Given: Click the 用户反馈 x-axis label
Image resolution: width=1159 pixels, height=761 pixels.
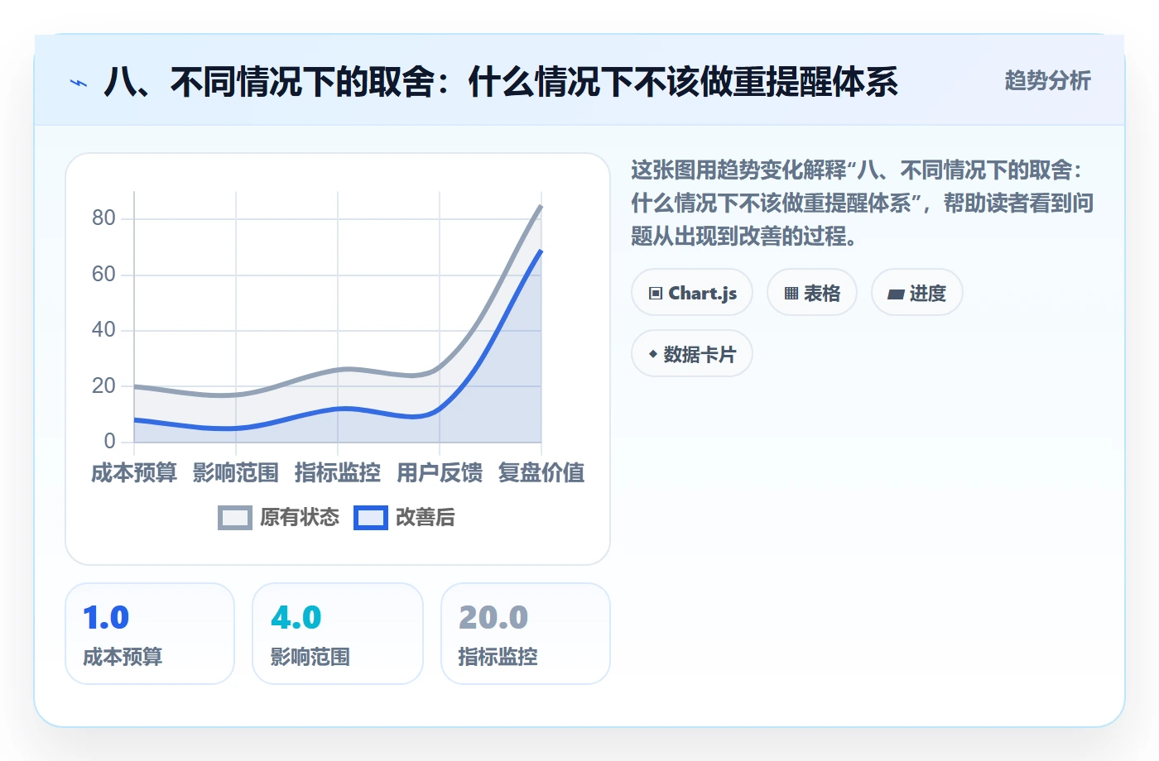Looking at the screenshot, I should (x=440, y=473).
